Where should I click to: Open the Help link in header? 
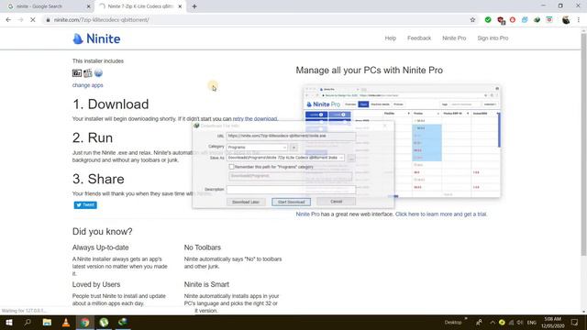click(x=390, y=38)
